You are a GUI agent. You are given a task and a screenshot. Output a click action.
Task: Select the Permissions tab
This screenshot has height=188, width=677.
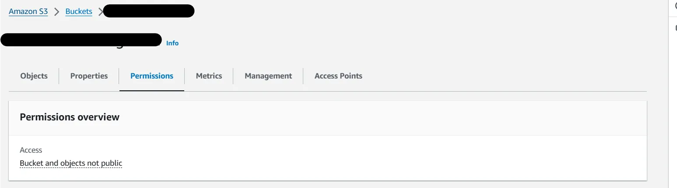[152, 76]
